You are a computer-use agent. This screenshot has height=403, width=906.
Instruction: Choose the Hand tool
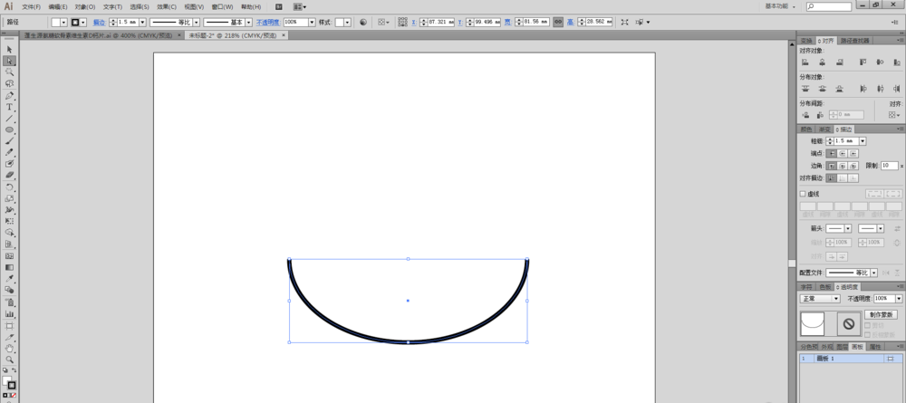[10, 348]
